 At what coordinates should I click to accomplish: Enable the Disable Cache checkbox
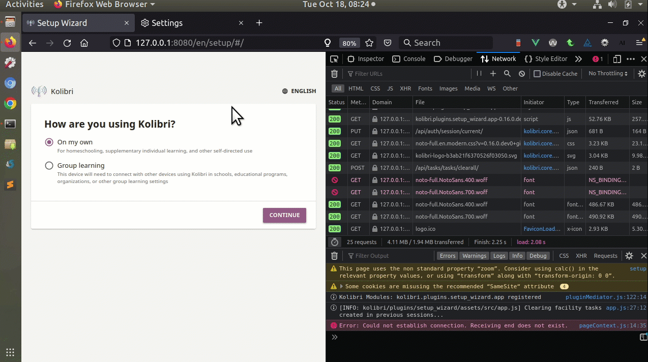[x=537, y=74]
